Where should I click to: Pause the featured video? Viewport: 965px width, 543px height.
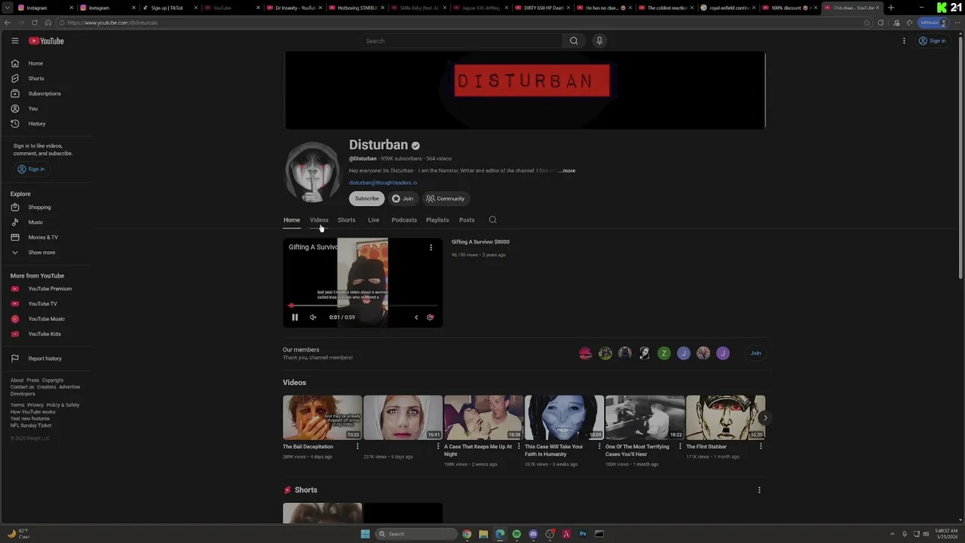click(295, 318)
